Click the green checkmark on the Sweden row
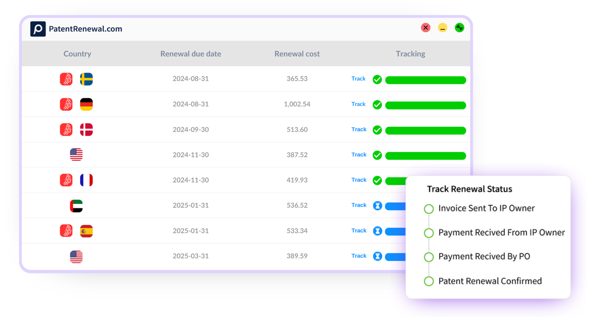This screenshot has width=590, height=332. 377,79
